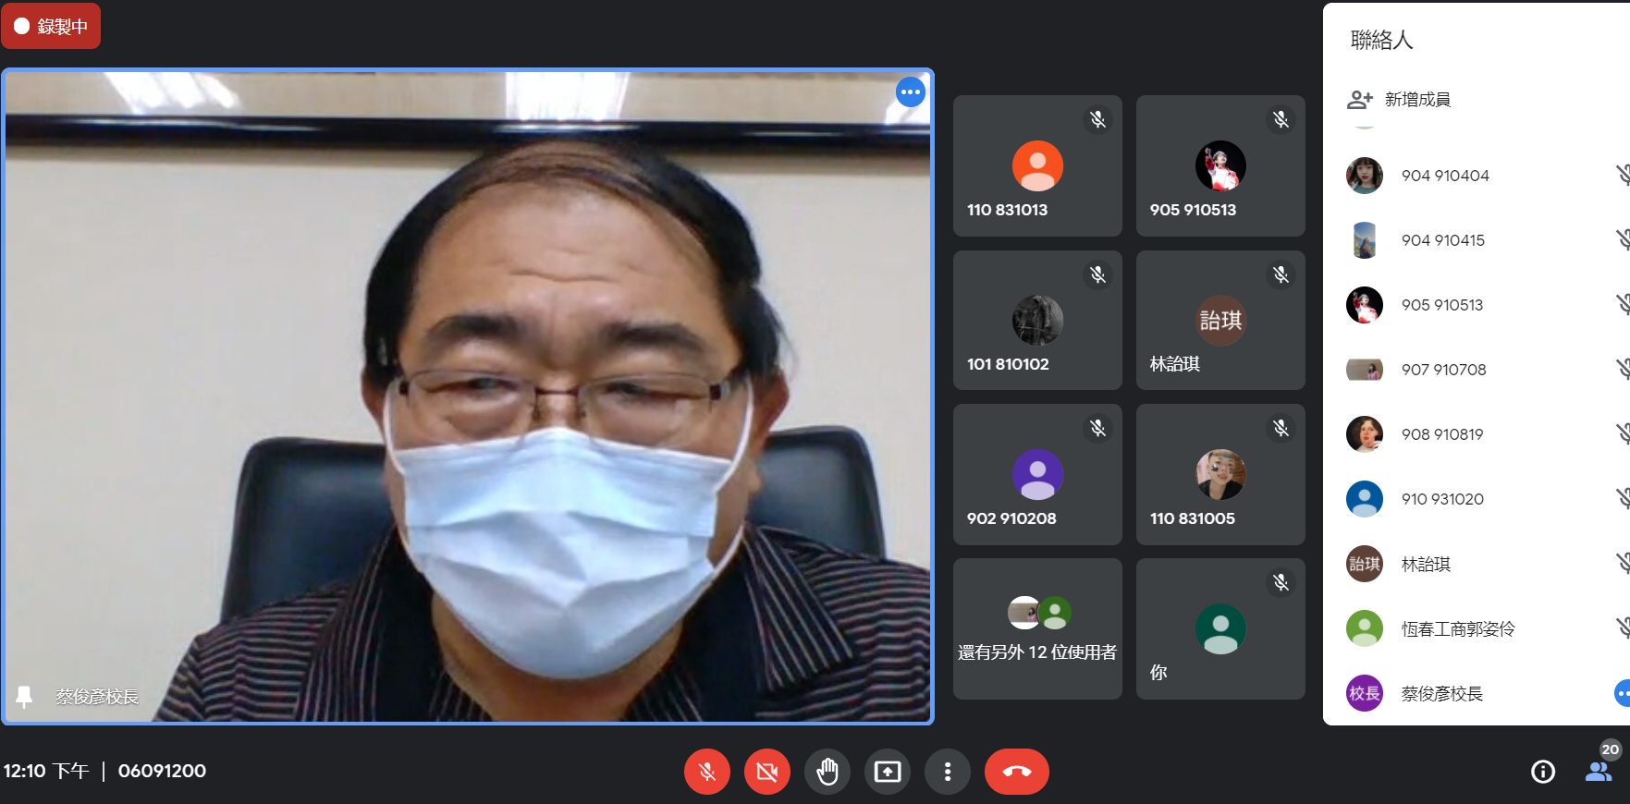Select the 110 831005 participant tile

1220,474
